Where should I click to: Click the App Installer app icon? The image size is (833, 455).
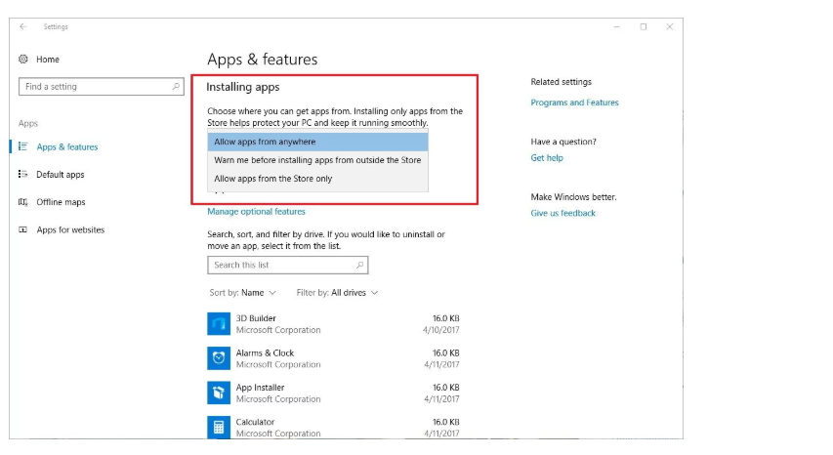(x=218, y=393)
